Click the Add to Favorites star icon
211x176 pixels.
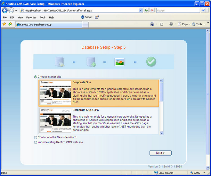click(10, 24)
